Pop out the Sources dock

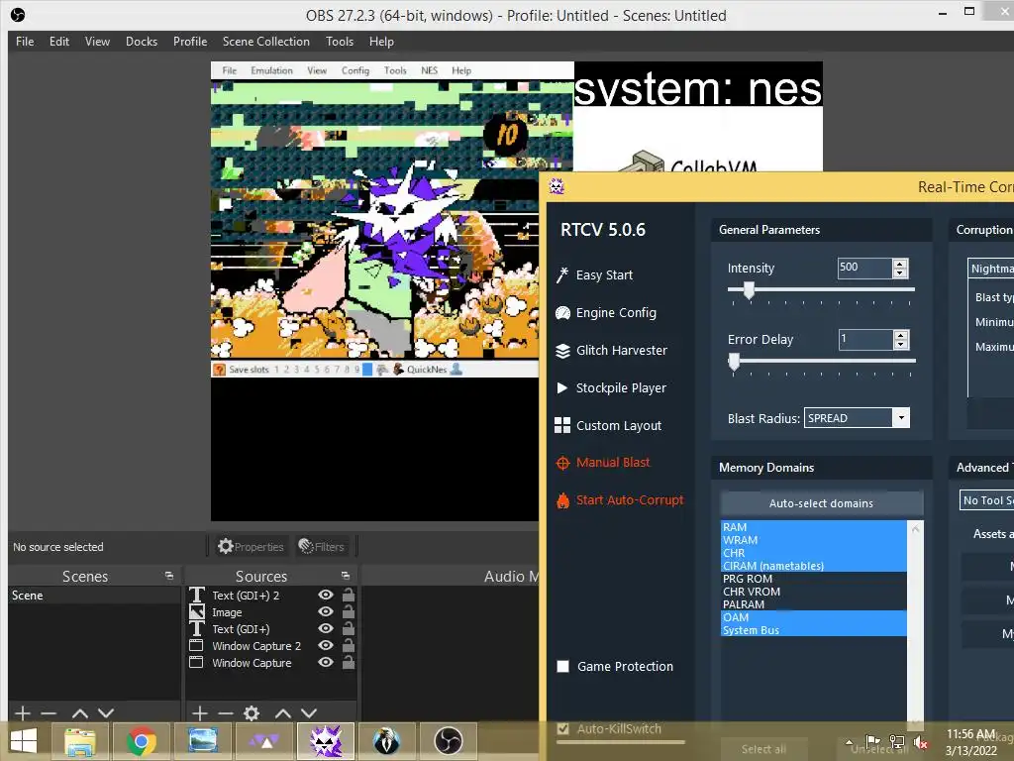click(346, 576)
